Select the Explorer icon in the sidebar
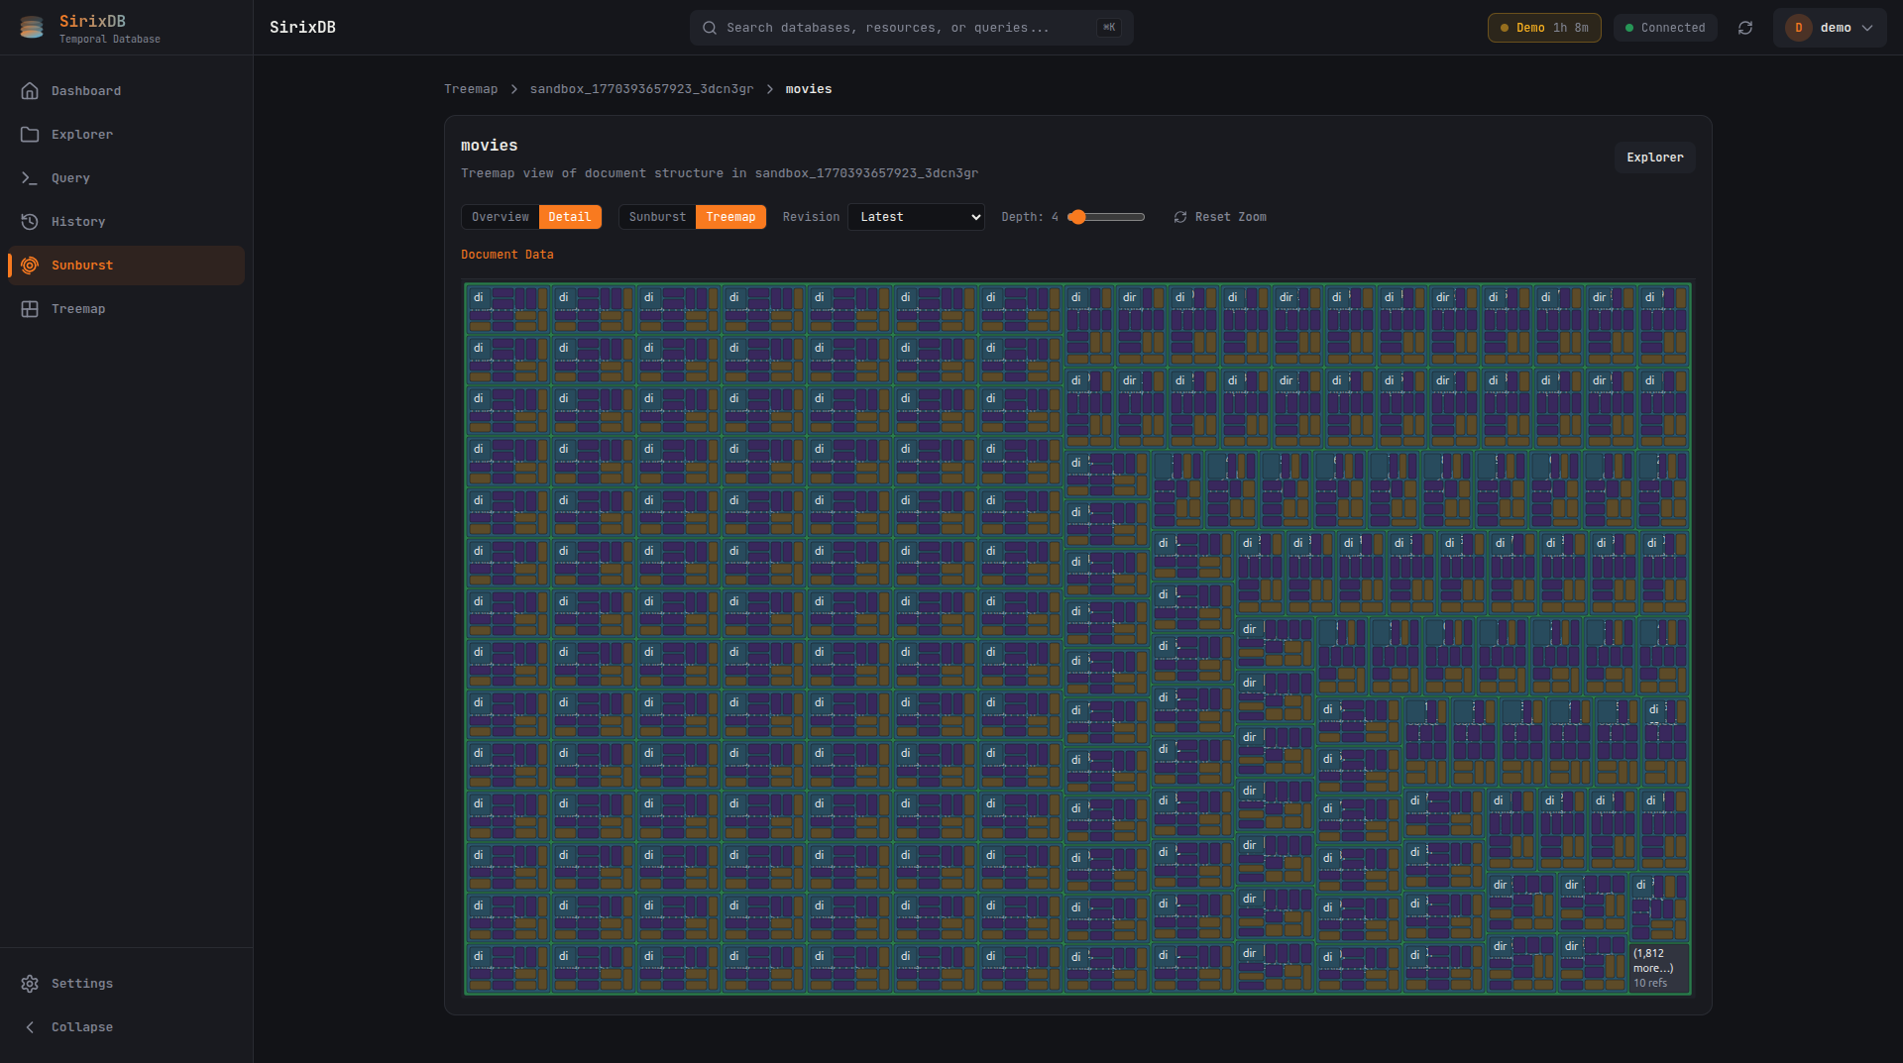Viewport: 1903px width, 1063px height. 31,134
